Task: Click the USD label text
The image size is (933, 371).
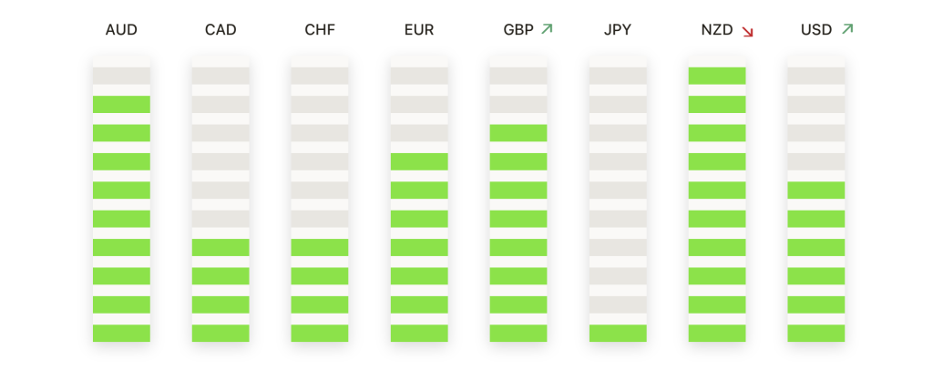Action: click(816, 30)
